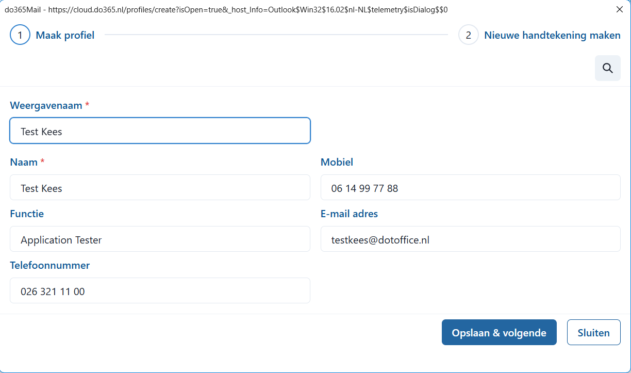Edit the Mobiel number field
631x373 pixels.
point(470,188)
